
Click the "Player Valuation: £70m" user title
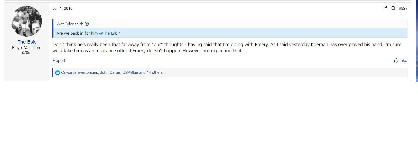click(x=26, y=50)
